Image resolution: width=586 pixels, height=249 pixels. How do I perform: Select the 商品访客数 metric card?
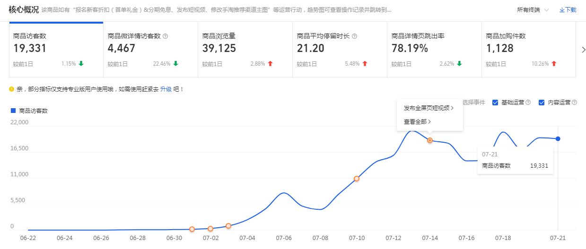(x=56, y=50)
